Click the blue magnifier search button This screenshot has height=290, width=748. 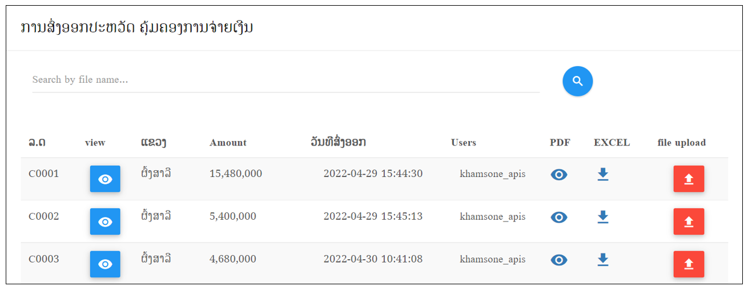[577, 81]
